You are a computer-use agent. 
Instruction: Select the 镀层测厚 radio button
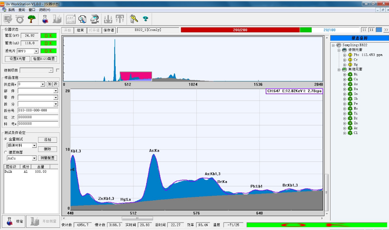[x=5, y=152]
